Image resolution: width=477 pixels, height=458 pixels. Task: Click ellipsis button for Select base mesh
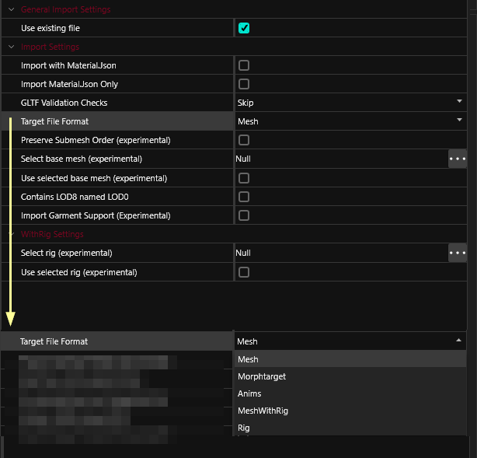(458, 159)
